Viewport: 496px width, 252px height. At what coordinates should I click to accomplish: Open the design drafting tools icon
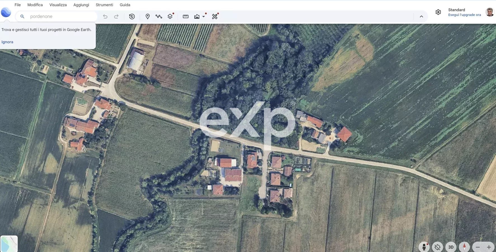coord(215,16)
